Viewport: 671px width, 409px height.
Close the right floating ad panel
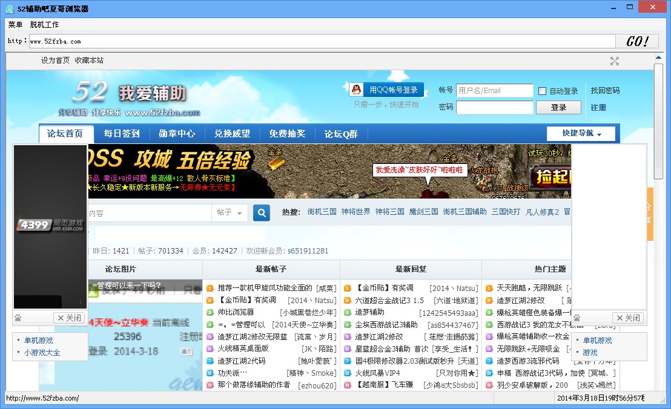(x=628, y=318)
